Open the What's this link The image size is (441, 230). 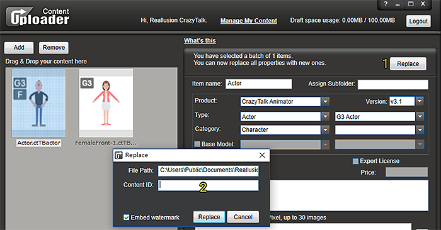200,41
